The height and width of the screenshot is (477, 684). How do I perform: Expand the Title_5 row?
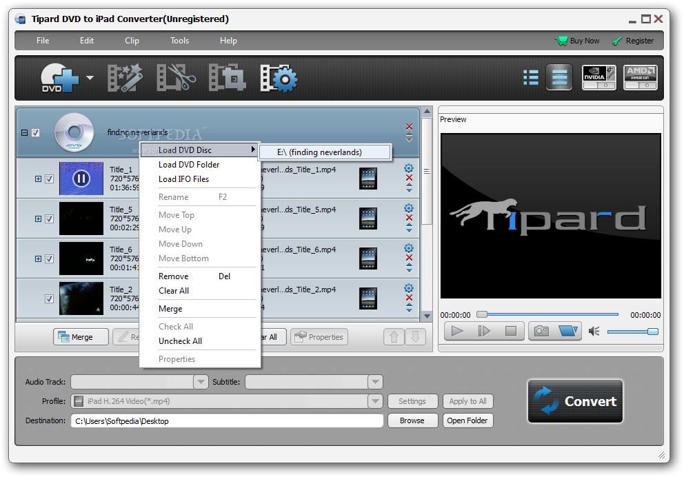click(38, 219)
